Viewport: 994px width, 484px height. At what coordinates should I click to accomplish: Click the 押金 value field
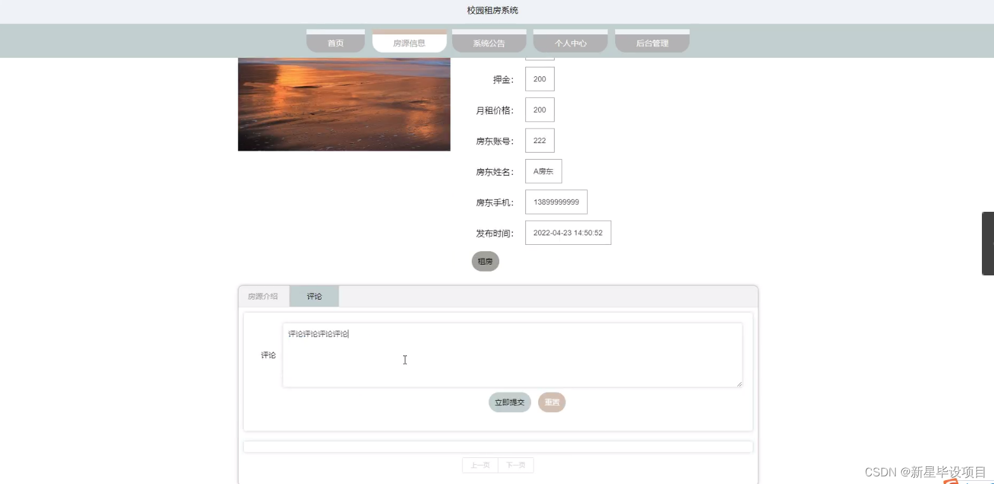540,79
